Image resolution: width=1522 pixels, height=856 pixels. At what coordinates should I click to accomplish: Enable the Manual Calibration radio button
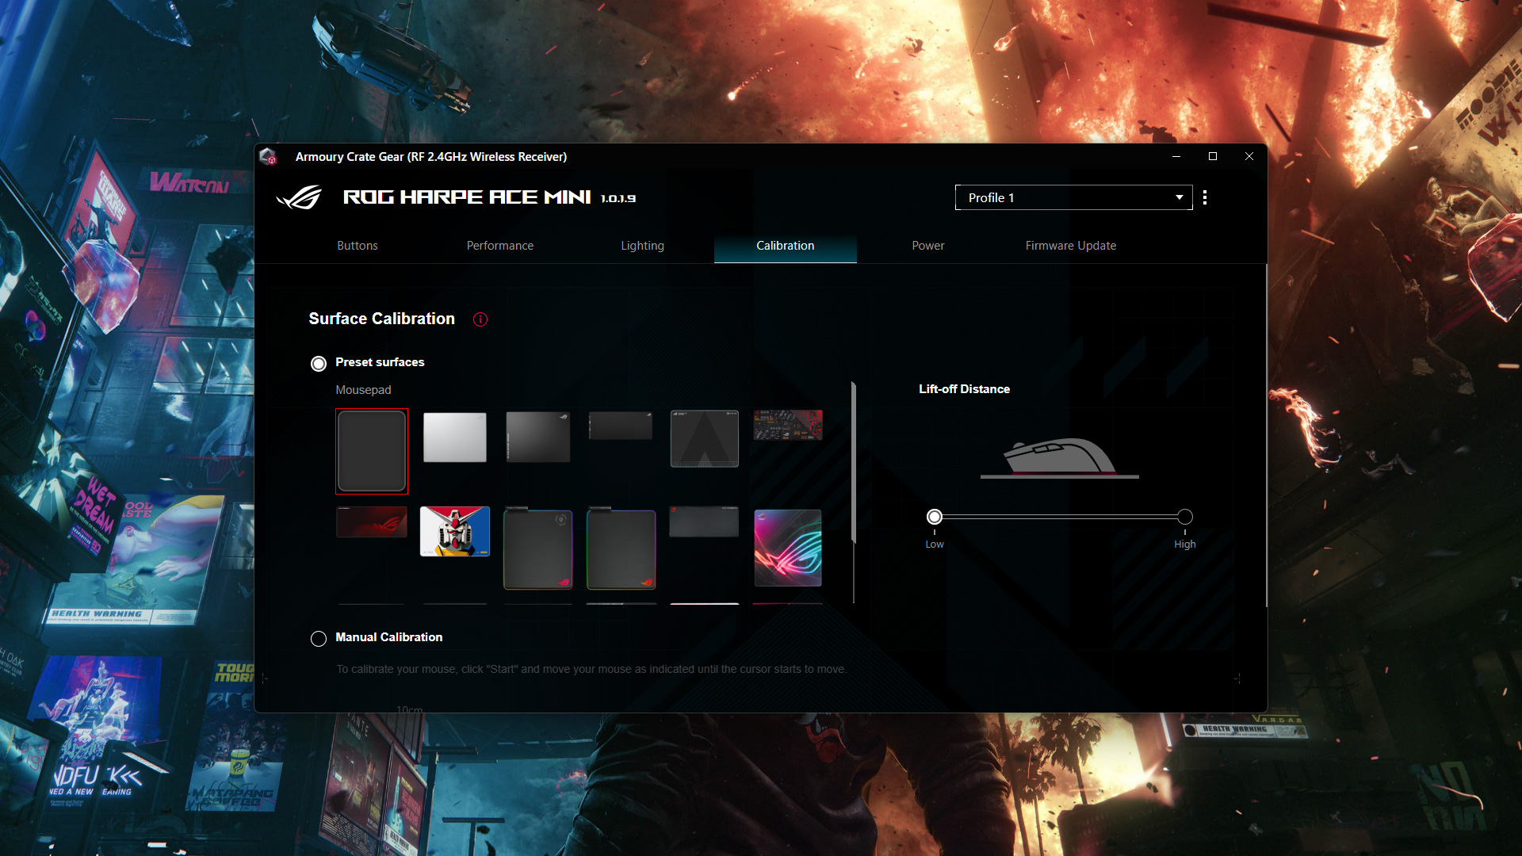(318, 636)
